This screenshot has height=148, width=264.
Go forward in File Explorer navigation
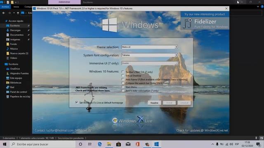9,13
